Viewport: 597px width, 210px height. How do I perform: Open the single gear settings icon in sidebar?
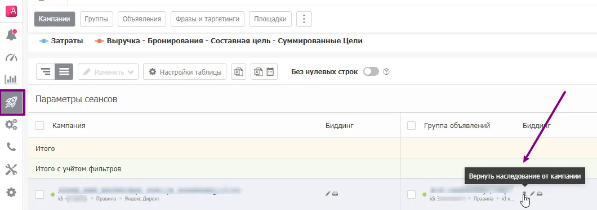11,193
